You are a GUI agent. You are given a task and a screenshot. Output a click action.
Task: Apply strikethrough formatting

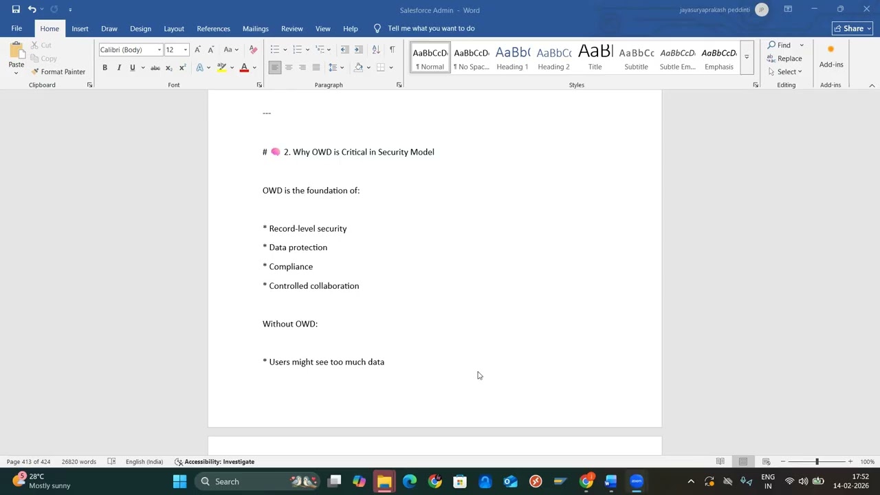(155, 67)
